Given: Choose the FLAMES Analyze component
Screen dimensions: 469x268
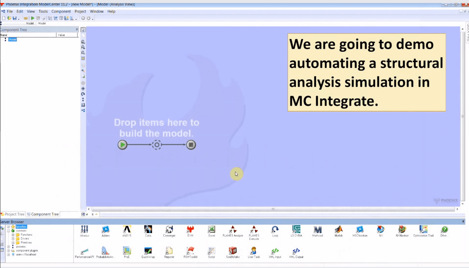Looking at the screenshot, I should point(233,229).
